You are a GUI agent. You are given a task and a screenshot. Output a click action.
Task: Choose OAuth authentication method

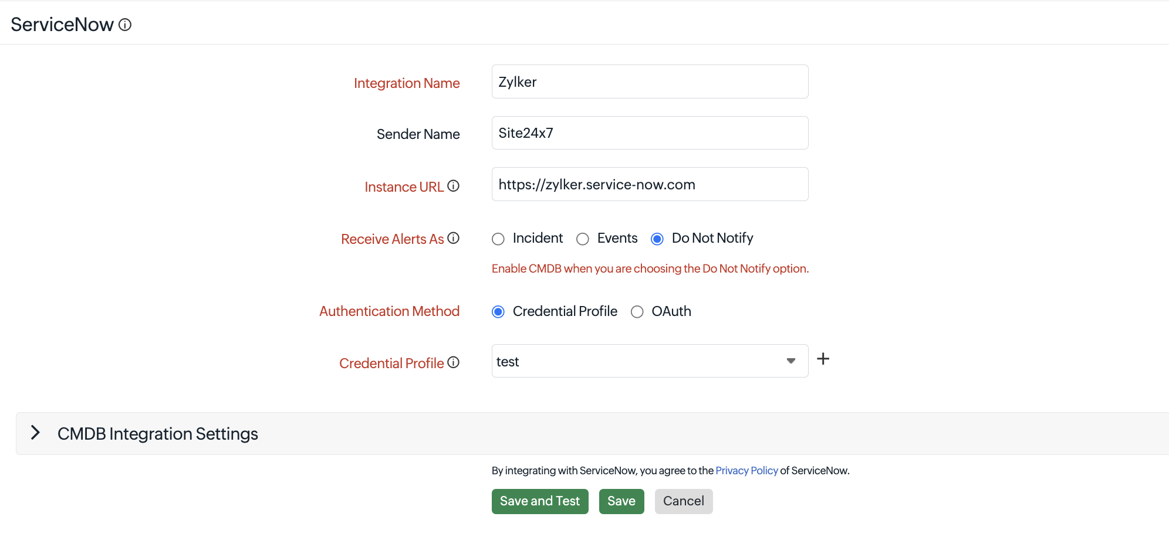[637, 312]
